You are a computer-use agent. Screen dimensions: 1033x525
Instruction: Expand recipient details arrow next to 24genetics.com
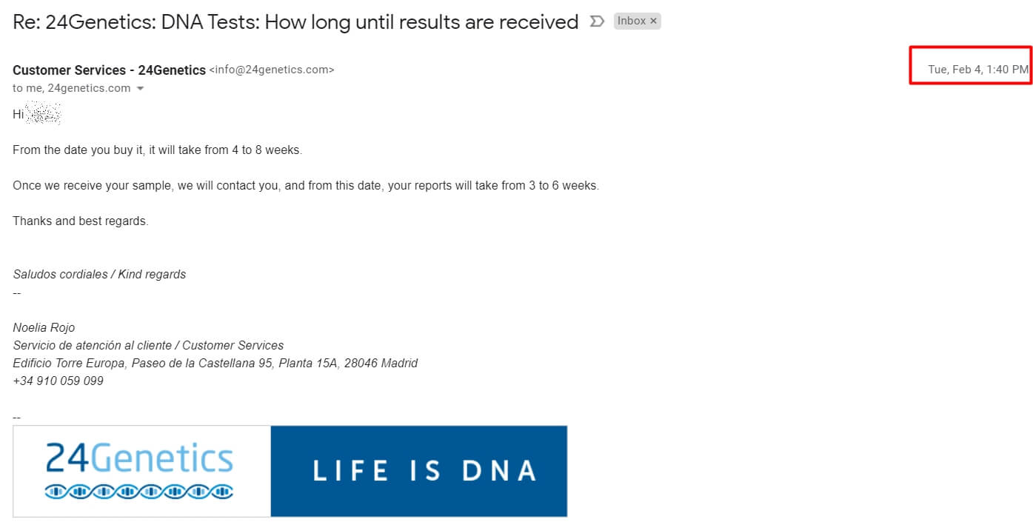[140, 89]
